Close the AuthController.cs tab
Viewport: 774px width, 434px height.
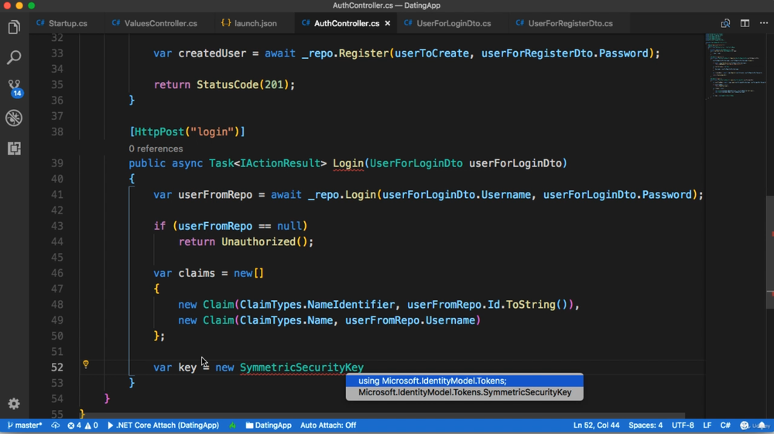(x=388, y=23)
